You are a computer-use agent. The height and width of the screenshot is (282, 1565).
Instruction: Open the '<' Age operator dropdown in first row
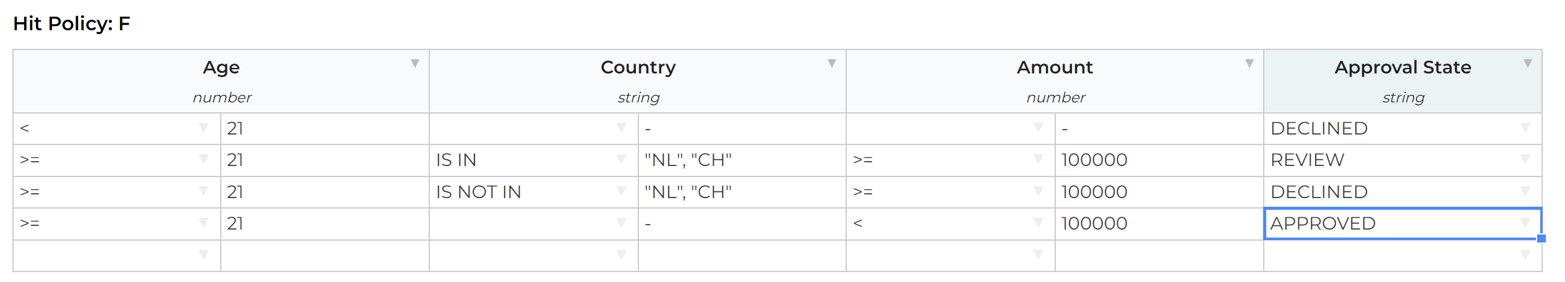[204, 128]
